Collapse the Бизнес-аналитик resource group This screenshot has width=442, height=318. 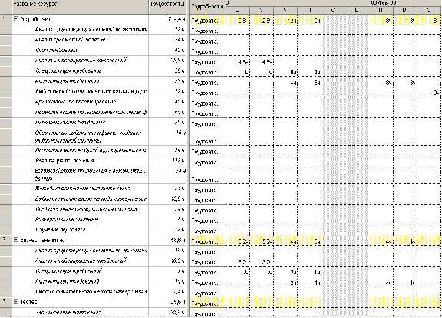[16, 240]
